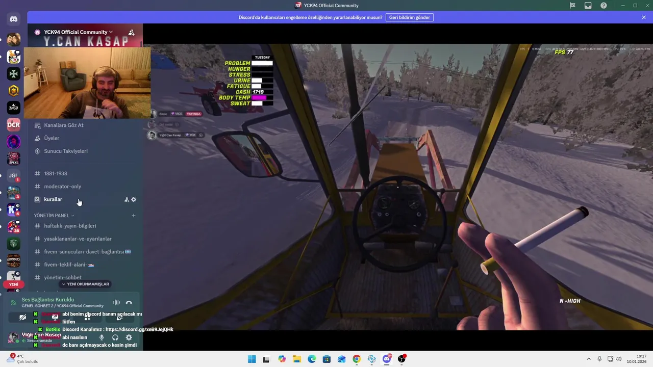
Task: Click create invite icon on kurallar channel
Action: tap(127, 199)
